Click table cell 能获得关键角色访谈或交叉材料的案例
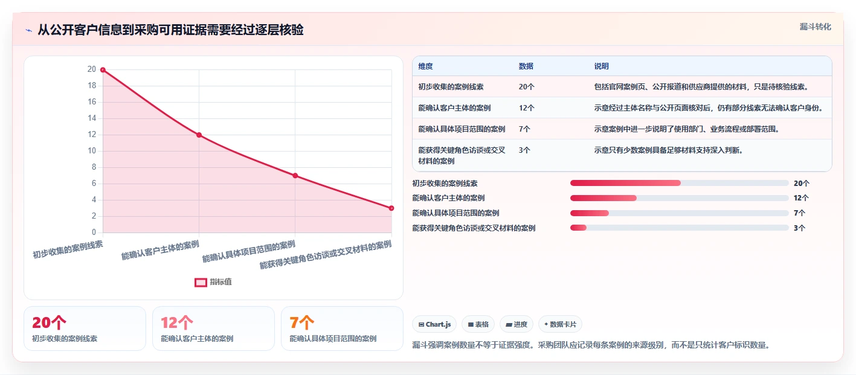Image resolution: width=856 pixels, height=375 pixels. tap(462, 156)
